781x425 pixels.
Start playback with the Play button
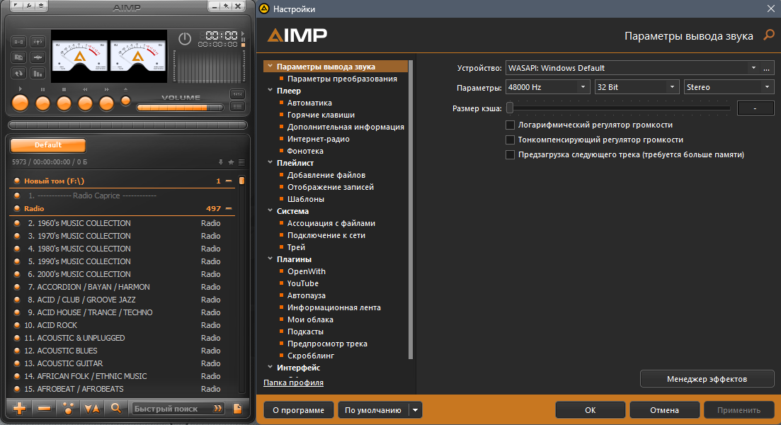(x=20, y=103)
